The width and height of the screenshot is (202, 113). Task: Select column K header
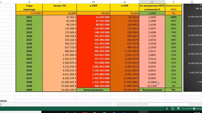tap(29, 2)
